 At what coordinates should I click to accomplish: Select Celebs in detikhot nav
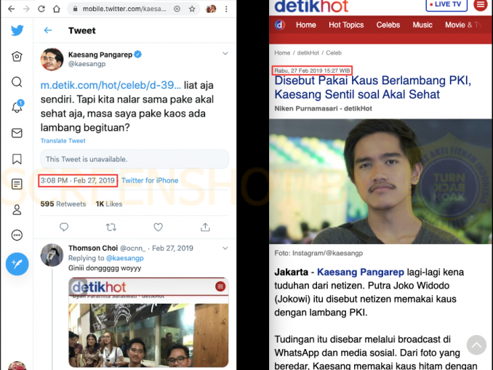388,25
